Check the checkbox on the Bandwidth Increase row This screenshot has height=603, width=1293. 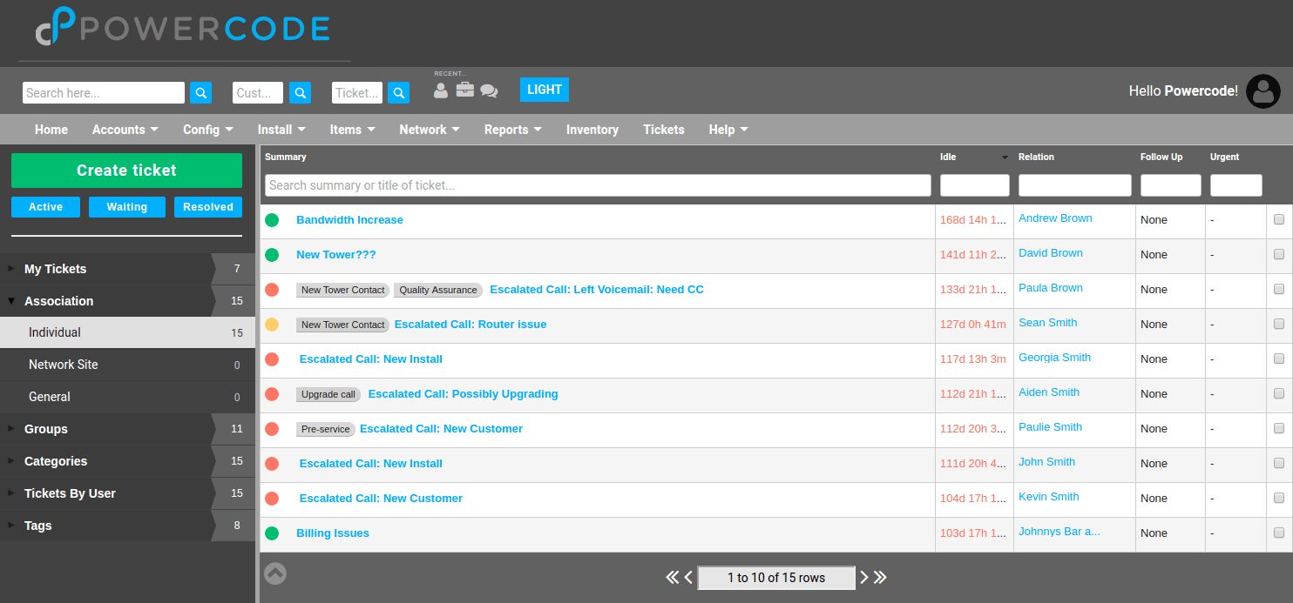1279,219
